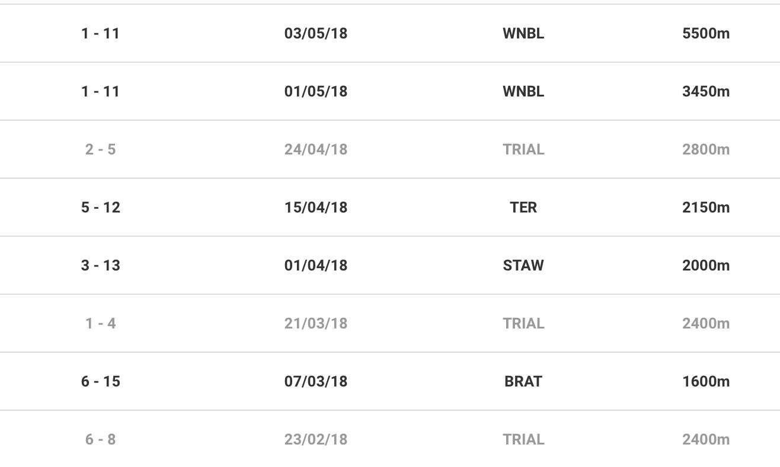
Task: Open the BRAT track entry
Action: [523, 382]
